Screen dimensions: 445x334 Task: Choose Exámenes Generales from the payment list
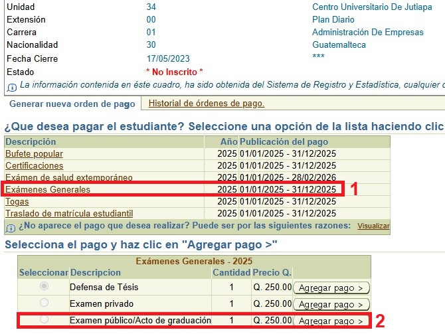pyautogui.click(x=47, y=190)
